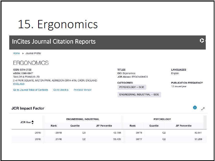215x161 pixels.
Task: Click the Rank header under Engineering, Industrial
Action: tap(54, 126)
